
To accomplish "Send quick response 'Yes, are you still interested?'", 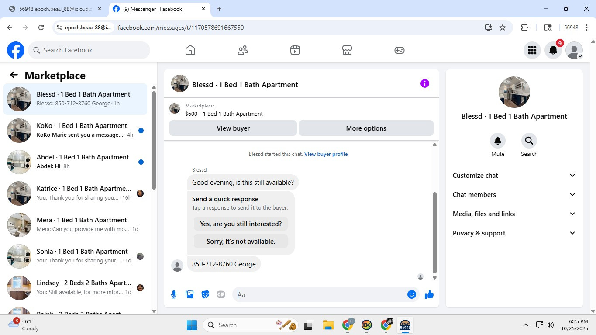I will pos(241,224).
